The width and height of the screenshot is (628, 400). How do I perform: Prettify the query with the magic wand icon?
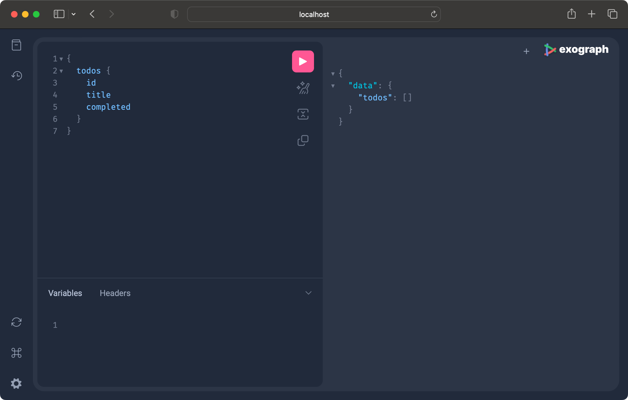click(x=303, y=88)
